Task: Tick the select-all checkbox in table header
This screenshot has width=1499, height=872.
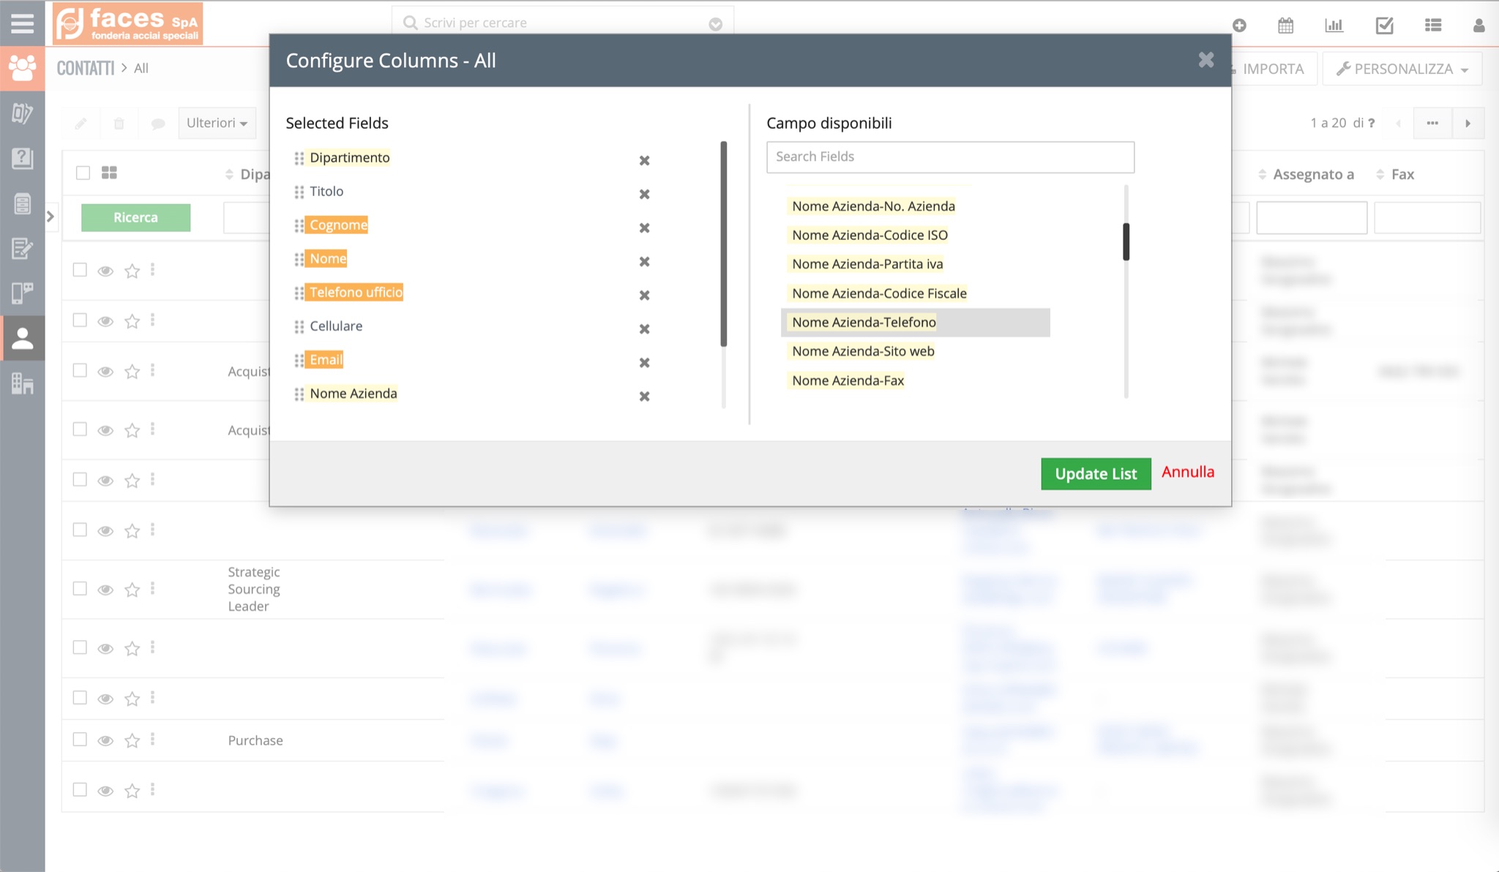Action: [x=83, y=173]
